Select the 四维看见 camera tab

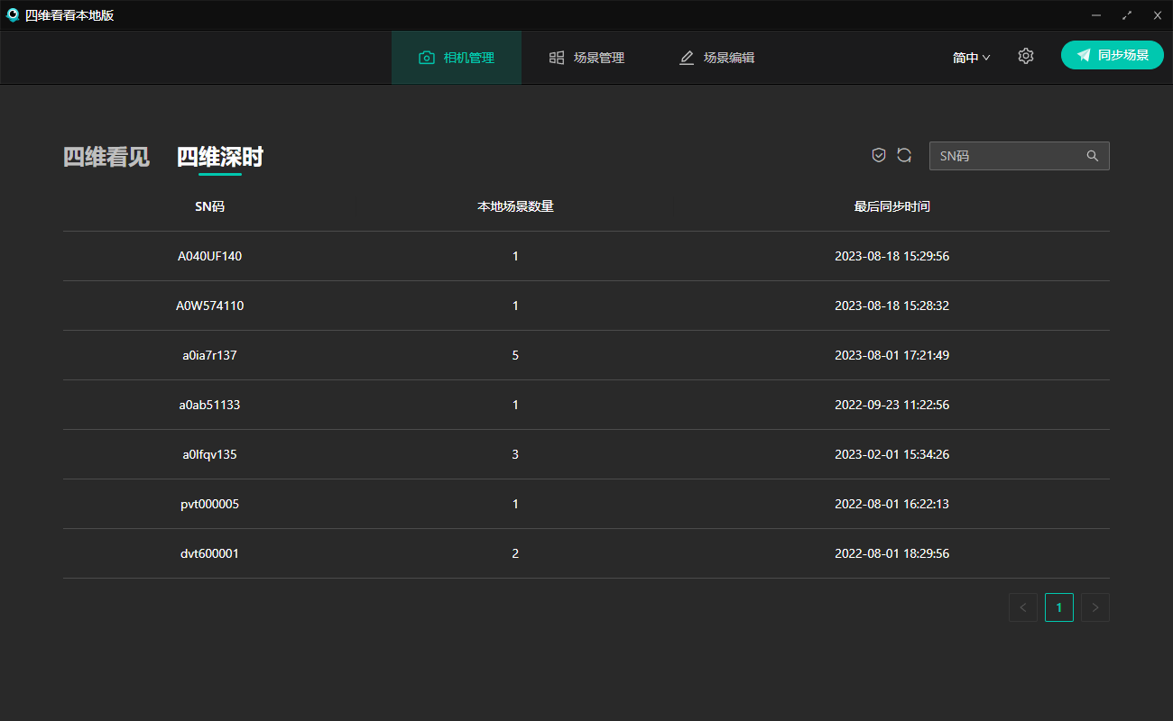coord(106,157)
